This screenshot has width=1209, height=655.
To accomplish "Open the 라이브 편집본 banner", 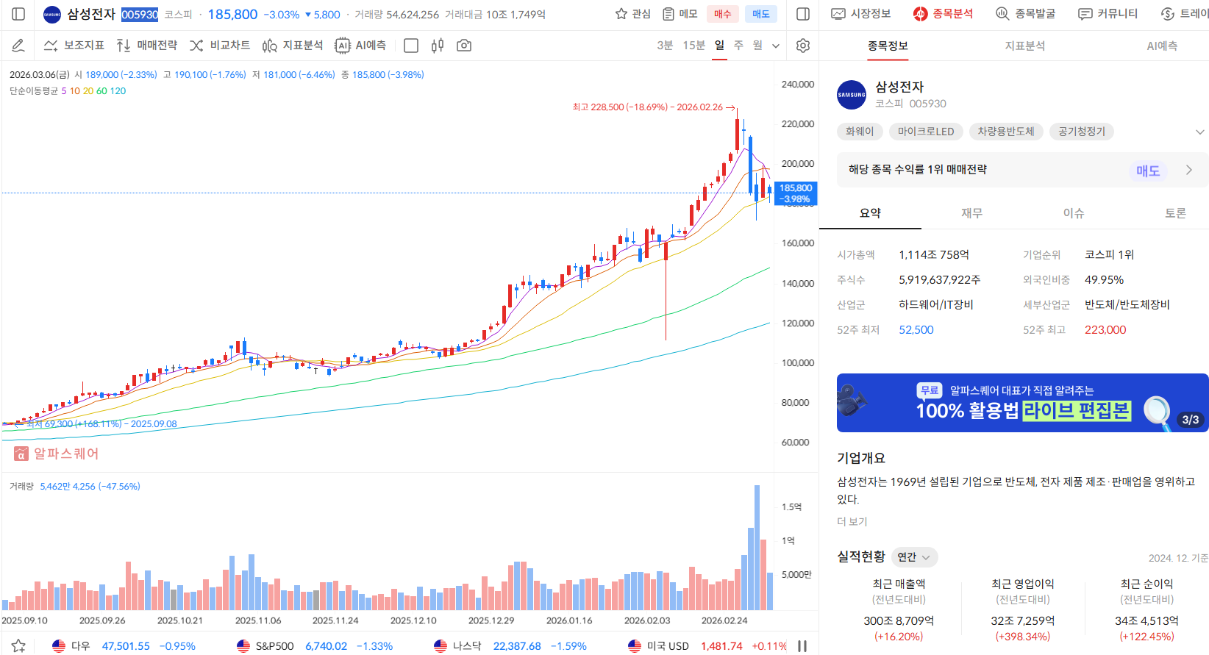I will (1023, 403).
